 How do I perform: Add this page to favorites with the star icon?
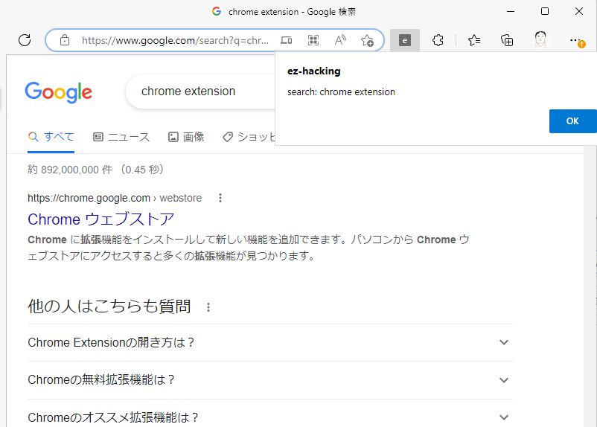(x=367, y=40)
